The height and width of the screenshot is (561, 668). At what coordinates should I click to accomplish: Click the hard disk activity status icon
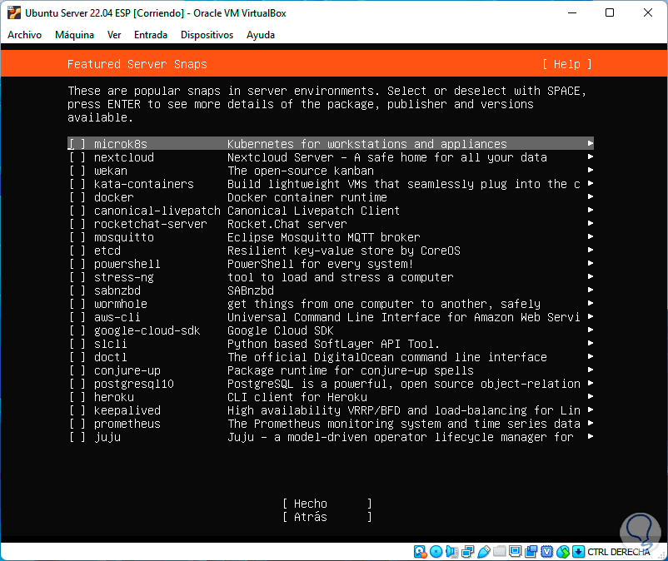[x=420, y=552]
